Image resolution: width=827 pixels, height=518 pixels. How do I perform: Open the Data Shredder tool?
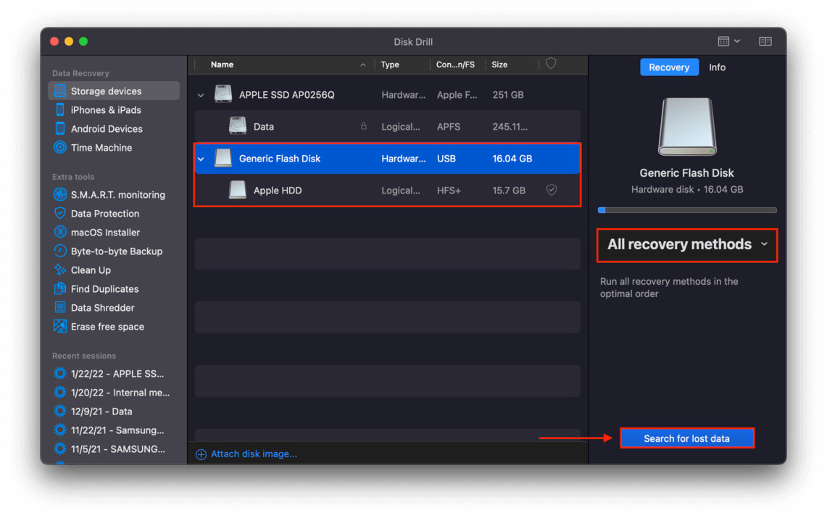[94, 308]
